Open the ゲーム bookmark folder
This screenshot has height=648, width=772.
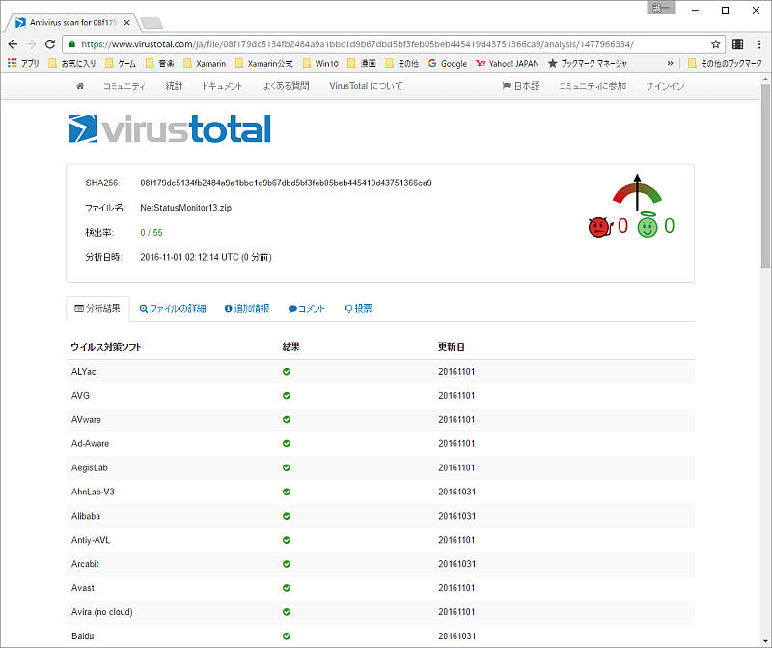(x=121, y=63)
